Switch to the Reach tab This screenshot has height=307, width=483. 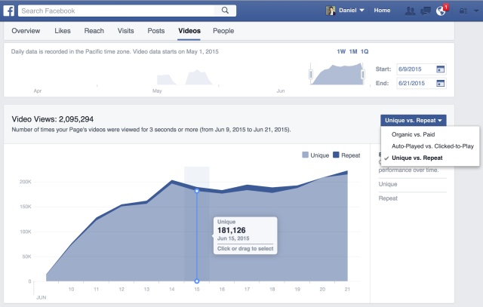point(96,31)
